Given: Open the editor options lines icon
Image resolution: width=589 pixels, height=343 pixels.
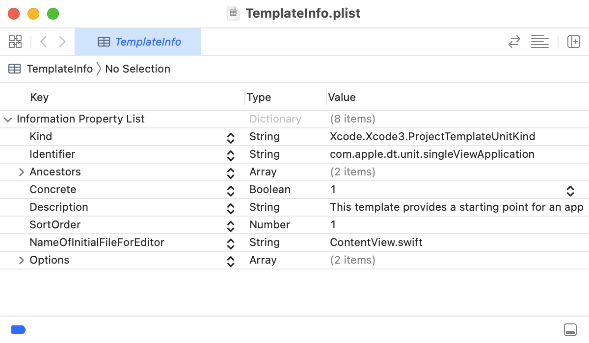Looking at the screenshot, I should point(539,42).
